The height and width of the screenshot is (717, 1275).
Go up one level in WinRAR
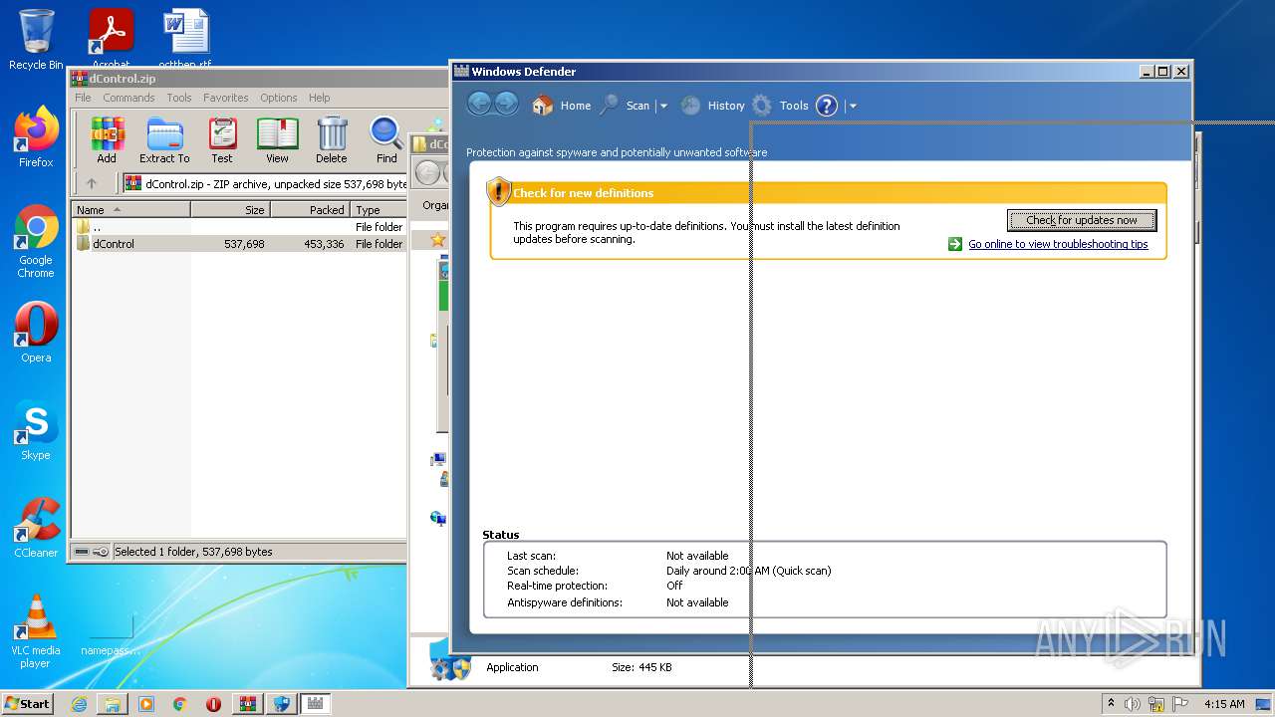[x=92, y=183]
